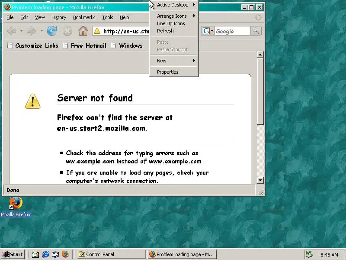Click the network tray icon
346x260 pixels.
[x=309, y=254]
